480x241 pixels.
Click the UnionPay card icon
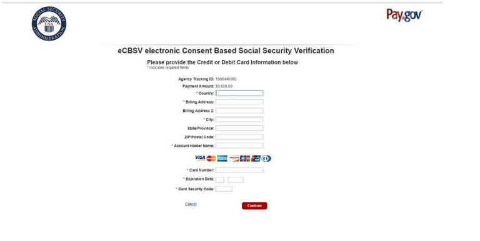tap(256, 158)
